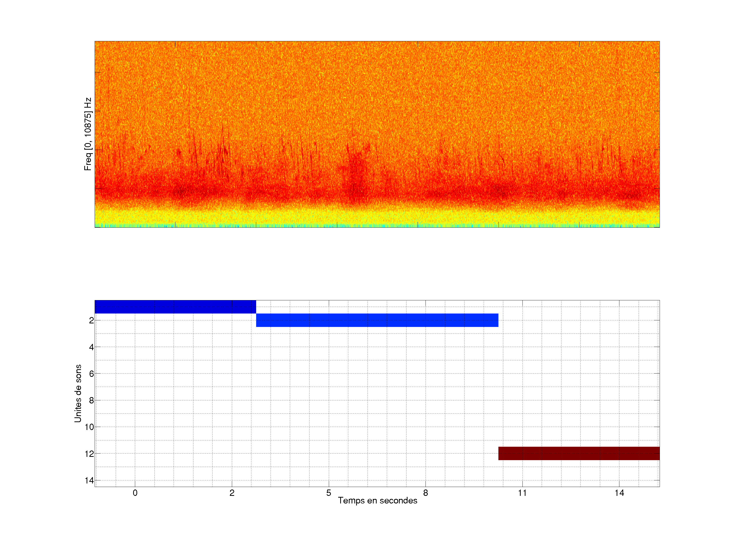Click x-axis tick label 8
The width and height of the screenshot is (729, 547).
click(x=426, y=493)
